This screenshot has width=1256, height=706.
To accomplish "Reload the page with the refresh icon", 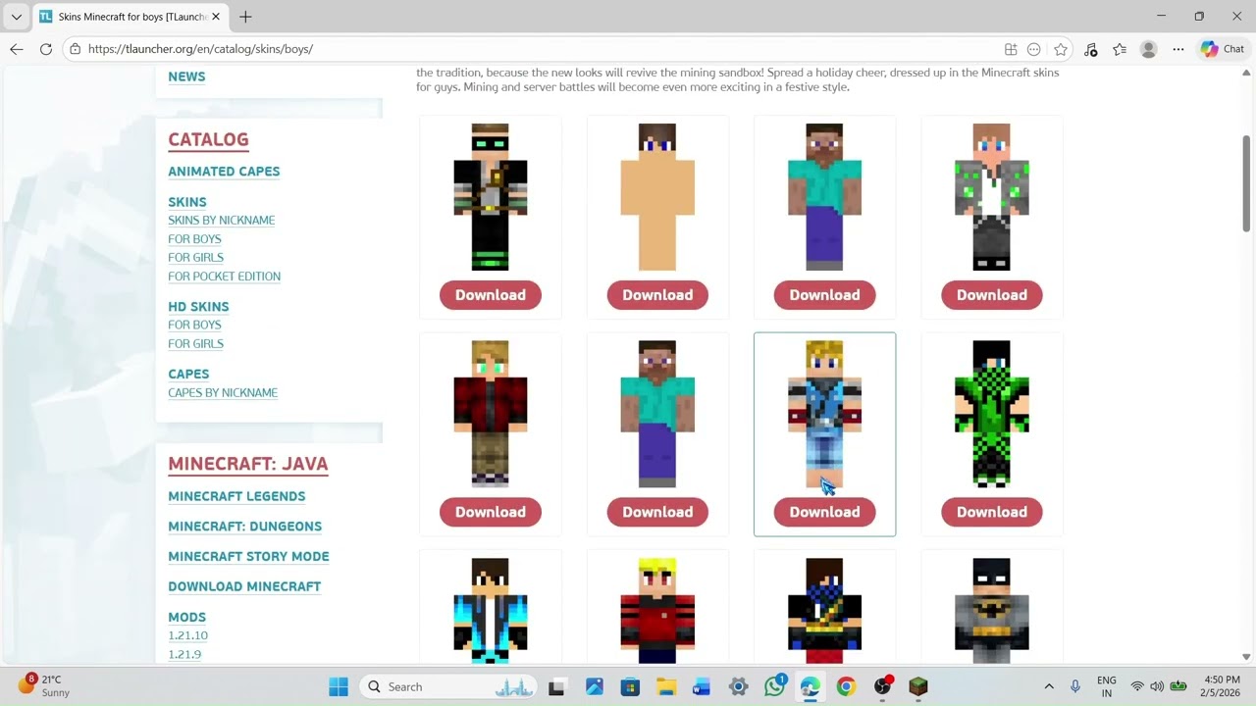I will (x=46, y=49).
